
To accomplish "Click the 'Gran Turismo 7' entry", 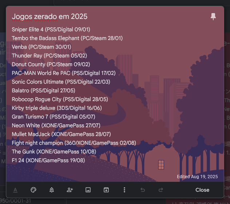I will pyautogui.click(x=53, y=117).
